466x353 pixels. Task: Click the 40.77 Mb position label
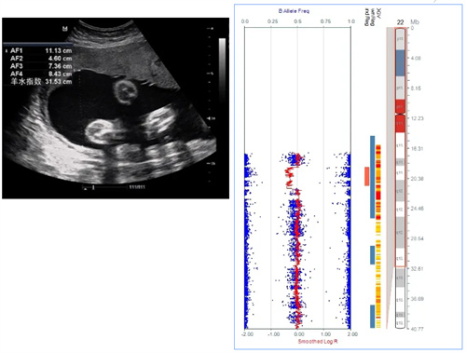pos(417,329)
